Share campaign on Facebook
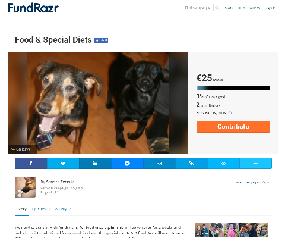The height and width of the screenshot is (238, 288). click(31, 164)
